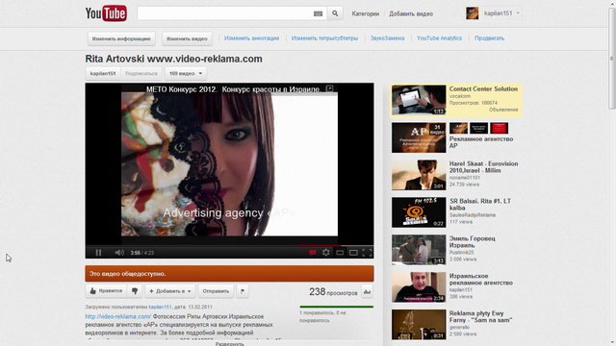The height and width of the screenshot is (346, 616).
Task: Open YouTube Analytics link
Action: pyautogui.click(x=439, y=38)
